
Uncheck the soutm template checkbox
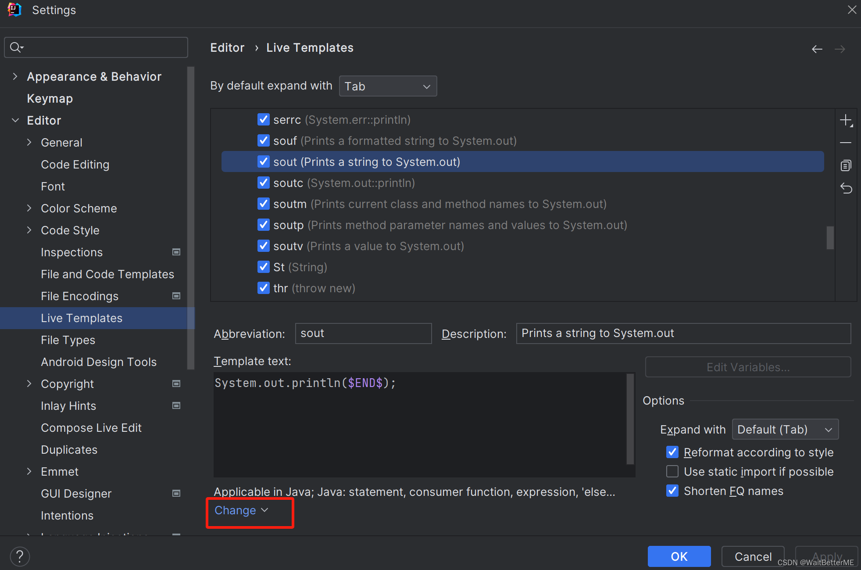tap(264, 204)
